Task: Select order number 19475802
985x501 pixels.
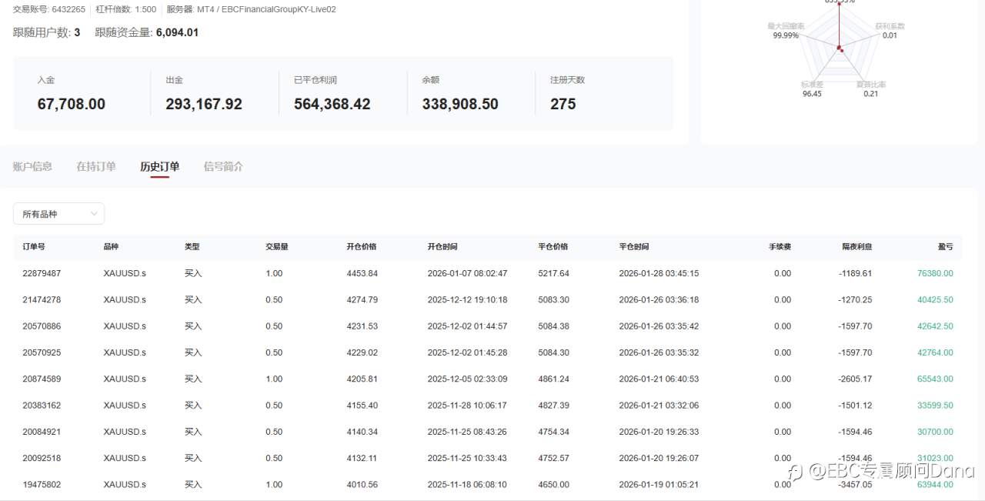Action: [x=42, y=484]
